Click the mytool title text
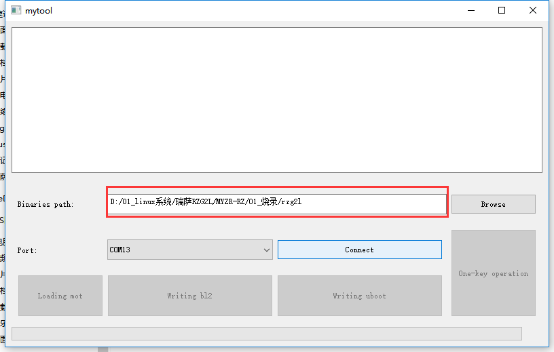Image resolution: width=554 pixels, height=352 pixels. pos(39,11)
